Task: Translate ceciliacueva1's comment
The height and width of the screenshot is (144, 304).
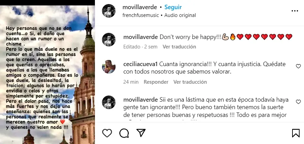Action: (x=190, y=82)
